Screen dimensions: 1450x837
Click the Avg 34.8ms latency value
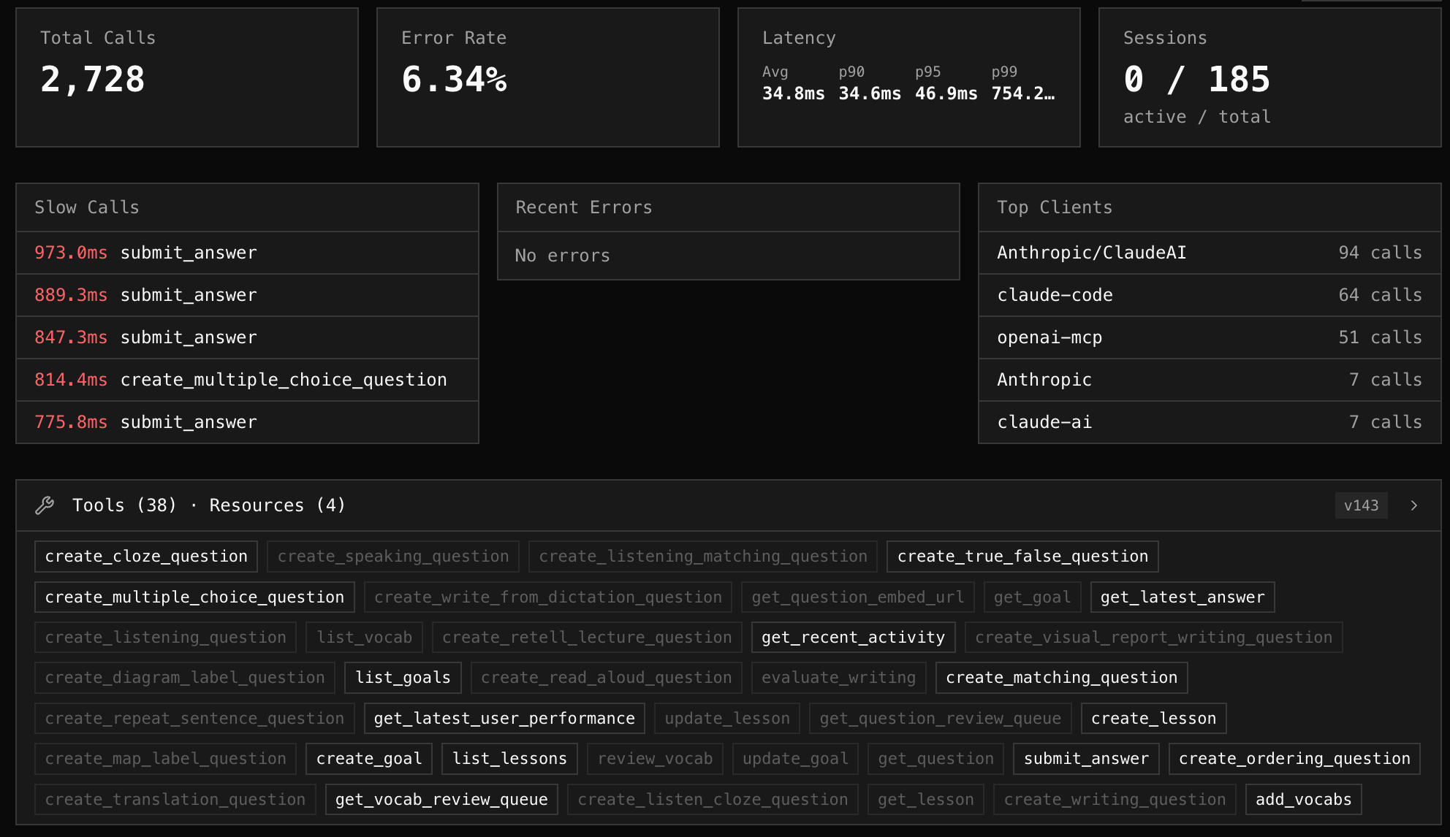coord(794,93)
